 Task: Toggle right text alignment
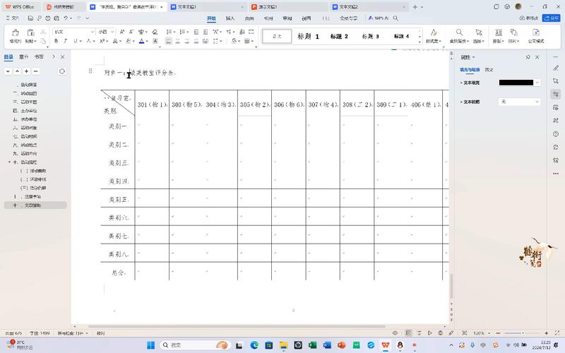(x=187, y=41)
